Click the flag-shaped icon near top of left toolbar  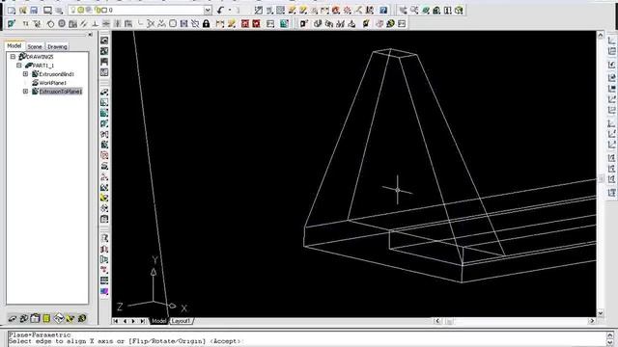(104, 62)
